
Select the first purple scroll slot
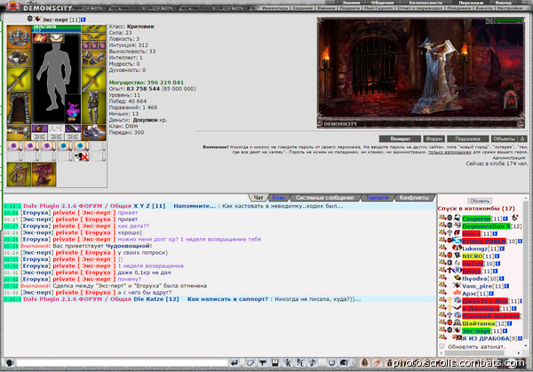[14, 146]
